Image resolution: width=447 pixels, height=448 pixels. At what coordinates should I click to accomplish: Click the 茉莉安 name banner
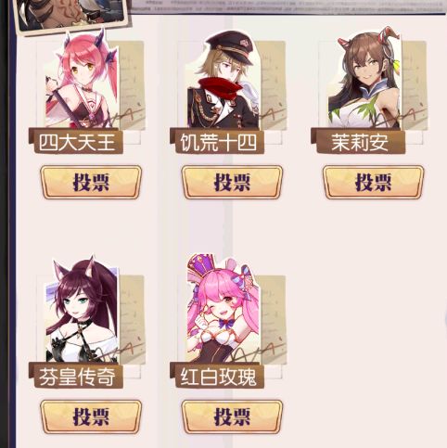(358, 142)
